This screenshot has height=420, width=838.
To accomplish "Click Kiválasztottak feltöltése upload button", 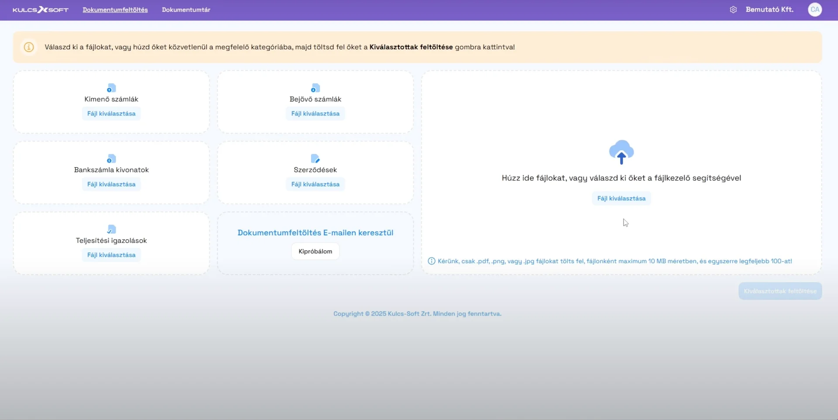I will pyautogui.click(x=780, y=291).
